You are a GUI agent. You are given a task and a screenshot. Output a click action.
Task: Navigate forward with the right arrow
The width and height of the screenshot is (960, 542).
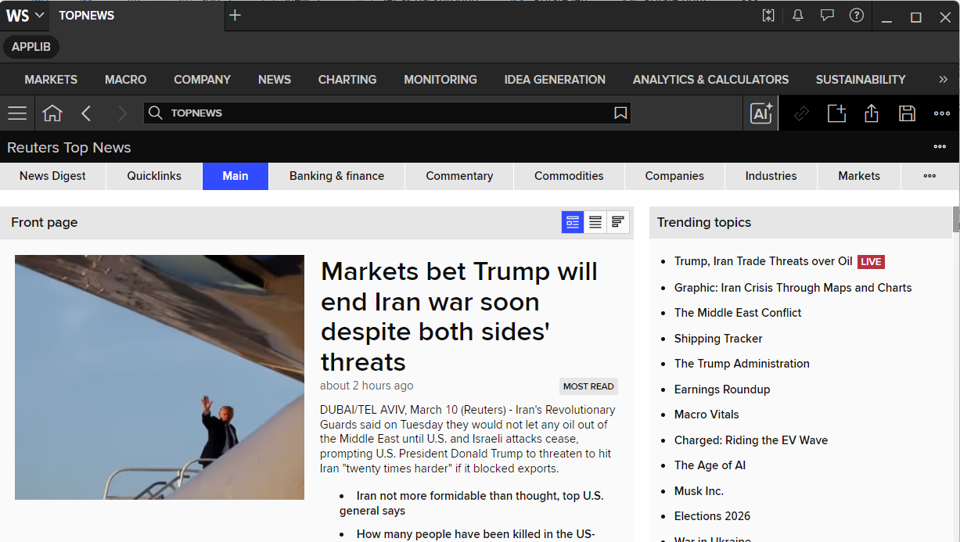pos(122,113)
